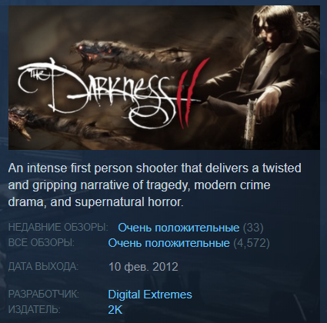Image resolution: width=327 pixels, height=323 pixels.
Task: Click the НЕДАВНИЕ ОБЗОРЫ label
Action: pos(58,228)
